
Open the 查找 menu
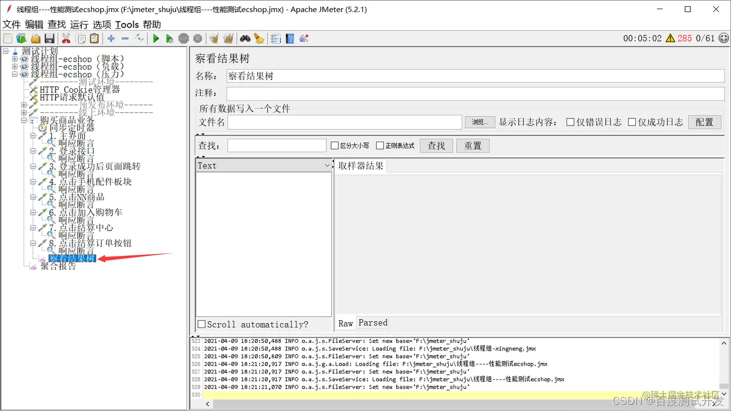(x=57, y=24)
